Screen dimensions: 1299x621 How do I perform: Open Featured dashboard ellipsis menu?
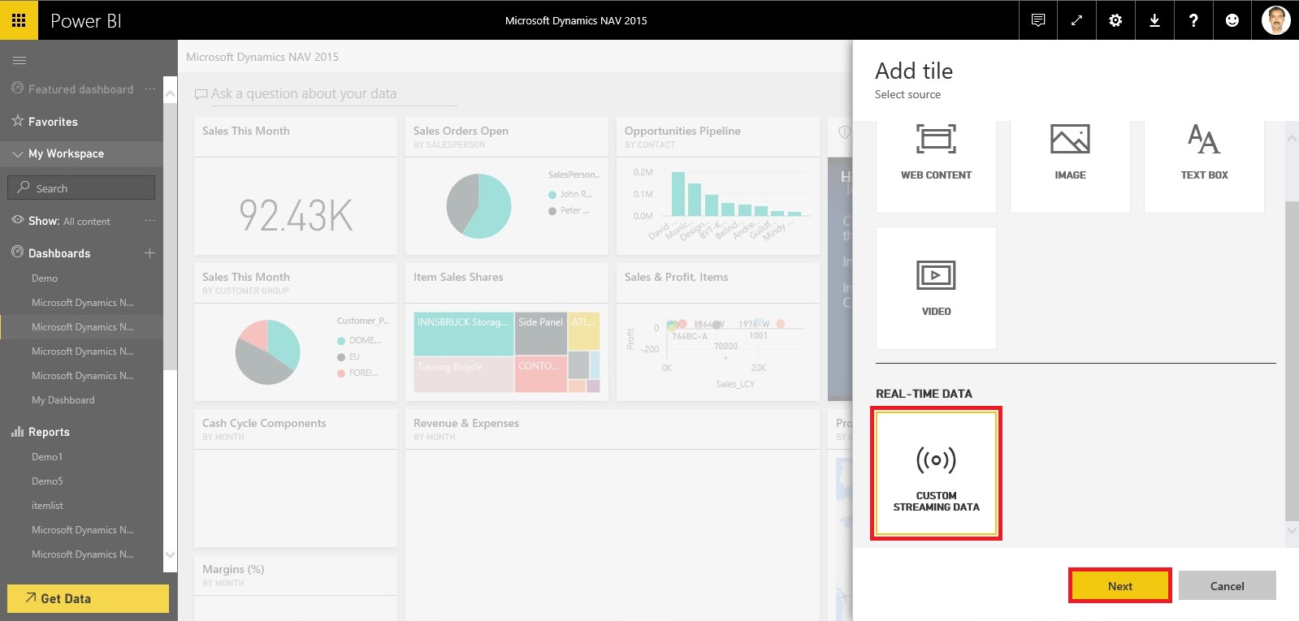pyautogui.click(x=149, y=89)
